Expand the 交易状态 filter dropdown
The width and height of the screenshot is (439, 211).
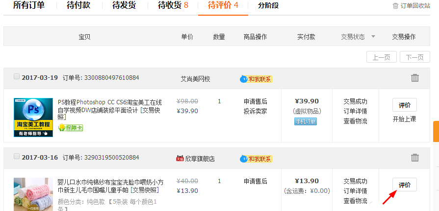373,37
